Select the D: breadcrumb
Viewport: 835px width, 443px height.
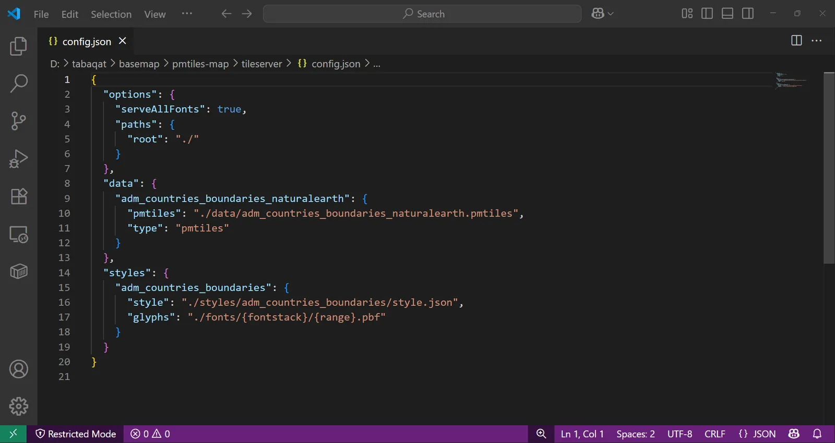55,64
